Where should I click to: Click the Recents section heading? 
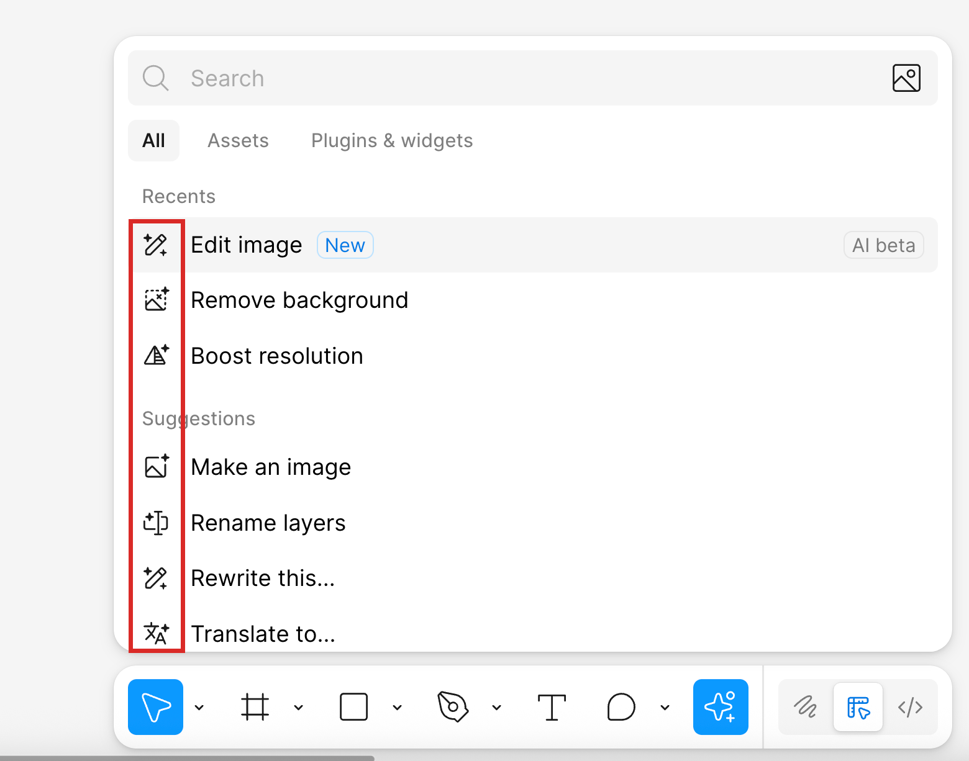pos(179,196)
